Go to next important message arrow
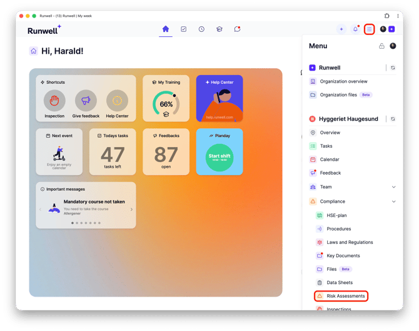This screenshot has width=419, height=331. point(131,210)
